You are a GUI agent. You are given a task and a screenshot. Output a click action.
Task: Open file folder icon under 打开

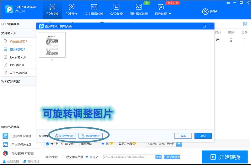(x=218, y=40)
